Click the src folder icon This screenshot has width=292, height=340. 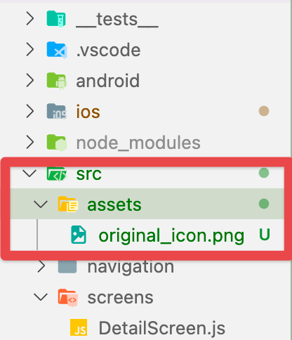57,174
